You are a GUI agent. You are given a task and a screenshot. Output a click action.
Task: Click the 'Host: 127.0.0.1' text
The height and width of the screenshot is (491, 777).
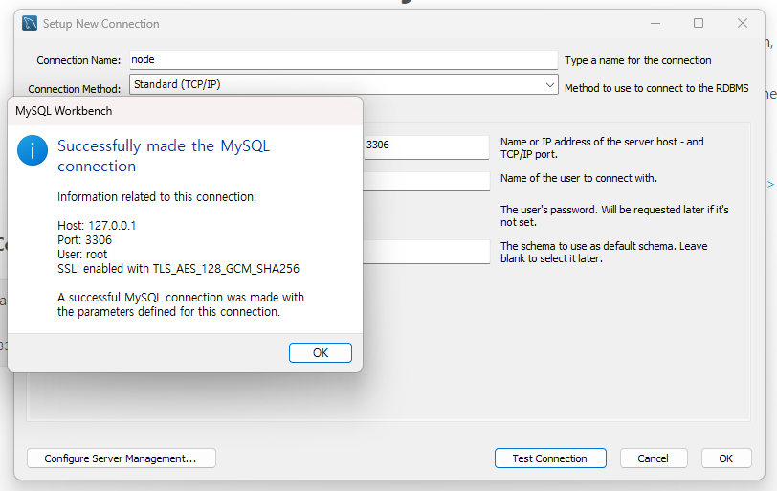pyautogui.click(x=97, y=226)
